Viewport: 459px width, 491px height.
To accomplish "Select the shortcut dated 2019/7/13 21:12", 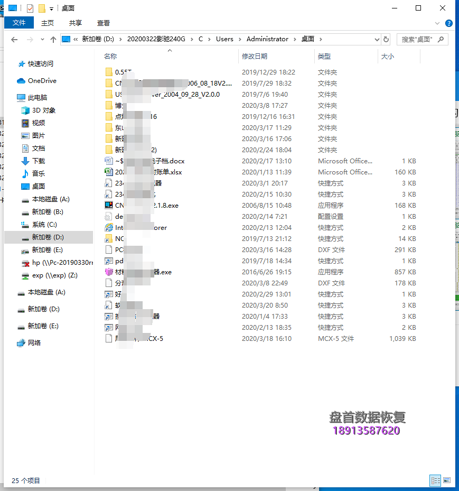I will pos(261,239).
